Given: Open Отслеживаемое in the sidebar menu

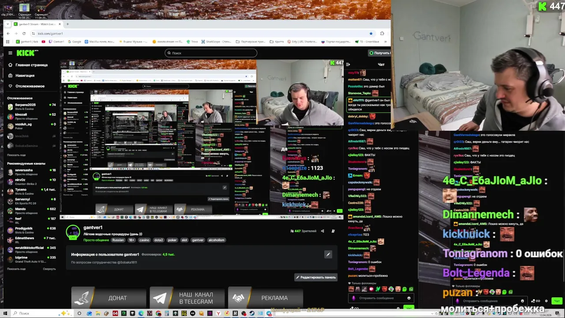Looking at the screenshot, I should click(x=26, y=86).
